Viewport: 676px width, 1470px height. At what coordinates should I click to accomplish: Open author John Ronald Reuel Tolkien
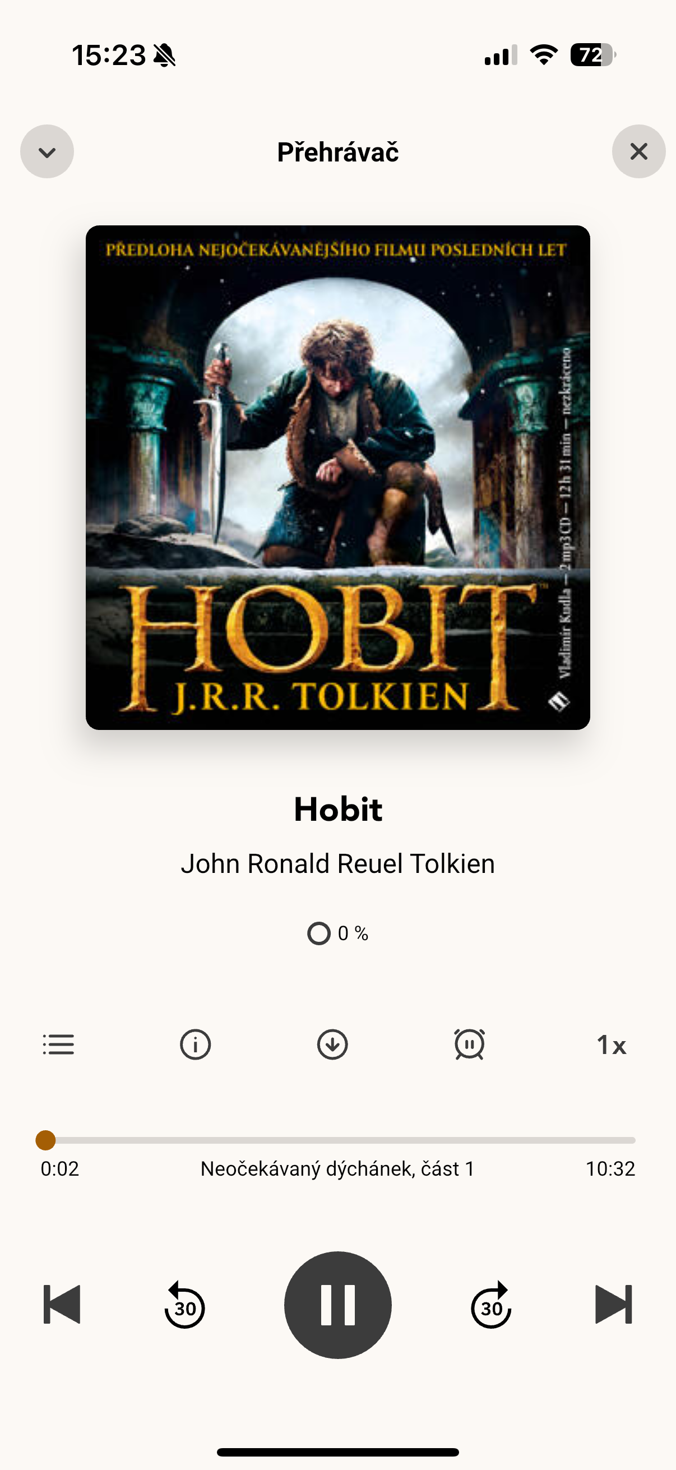tap(337, 863)
